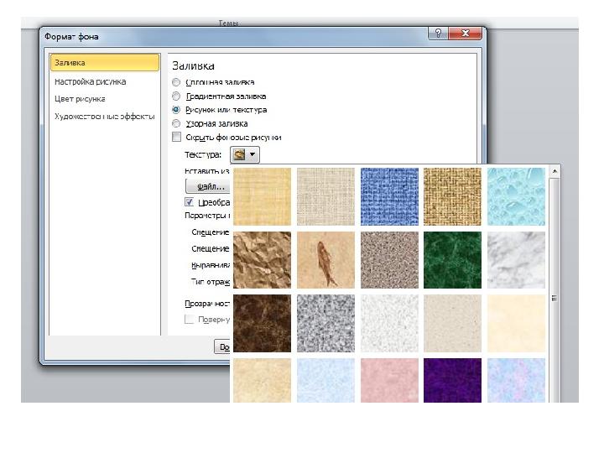This screenshot has height=453, width=604.
Task: Choose the pastel bouquet texture
Action: click(516, 381)
